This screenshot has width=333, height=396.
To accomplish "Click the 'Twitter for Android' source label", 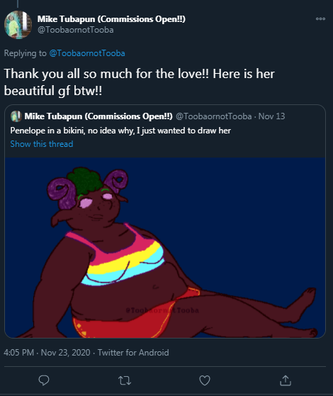I will click(133, 352).
